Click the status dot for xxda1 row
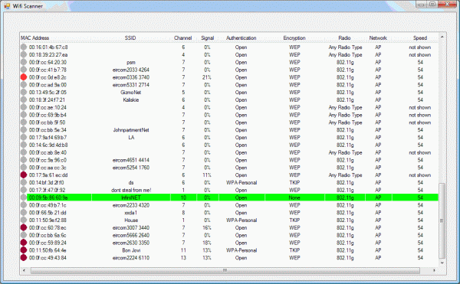The height and width of the screenshot is (284, 460). coord(24,213)
